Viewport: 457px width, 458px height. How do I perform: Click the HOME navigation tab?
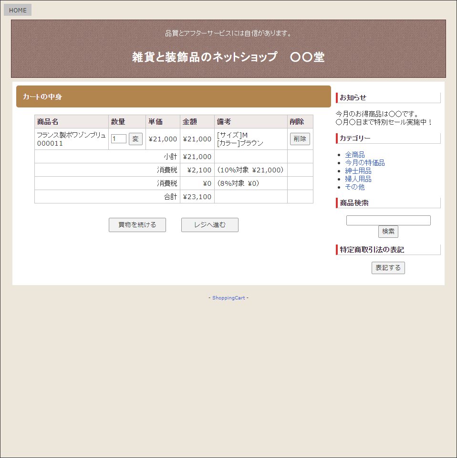pos(18,10)
